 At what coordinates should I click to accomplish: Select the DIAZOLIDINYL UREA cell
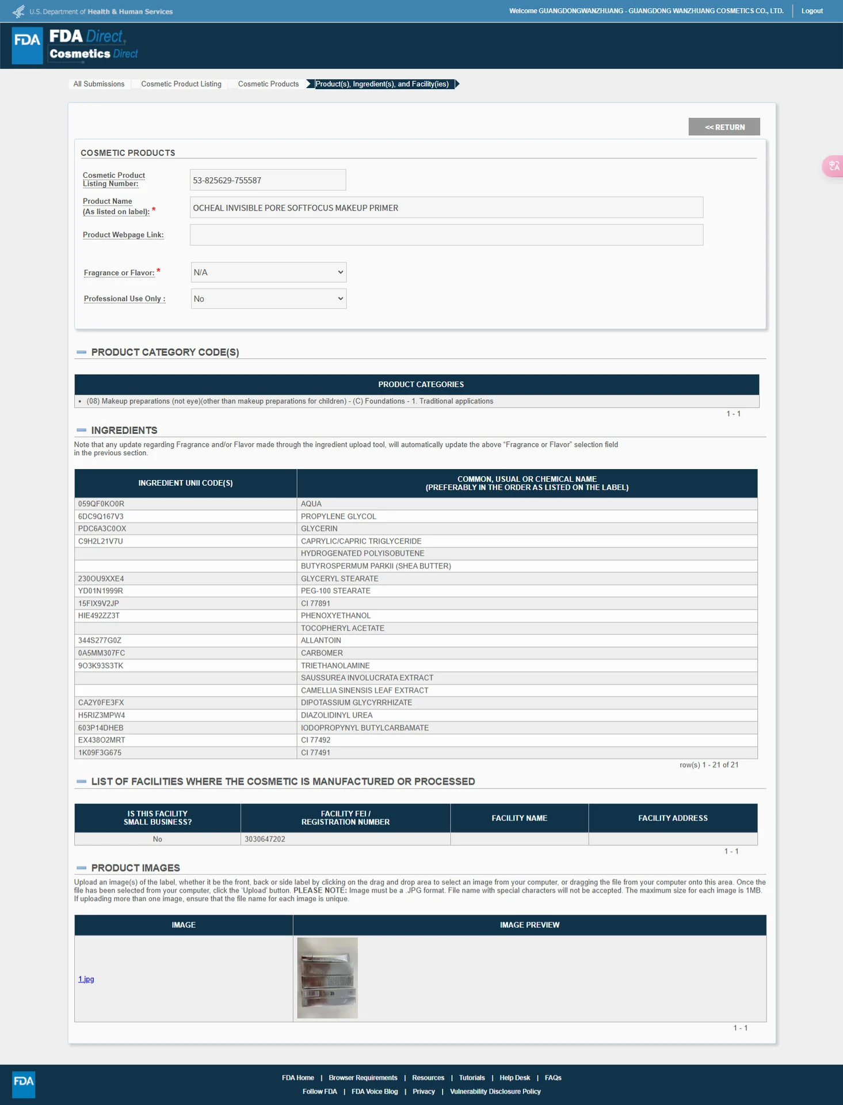527,715
